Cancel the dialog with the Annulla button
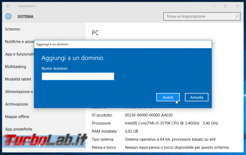246x155 pixels. 196,97
